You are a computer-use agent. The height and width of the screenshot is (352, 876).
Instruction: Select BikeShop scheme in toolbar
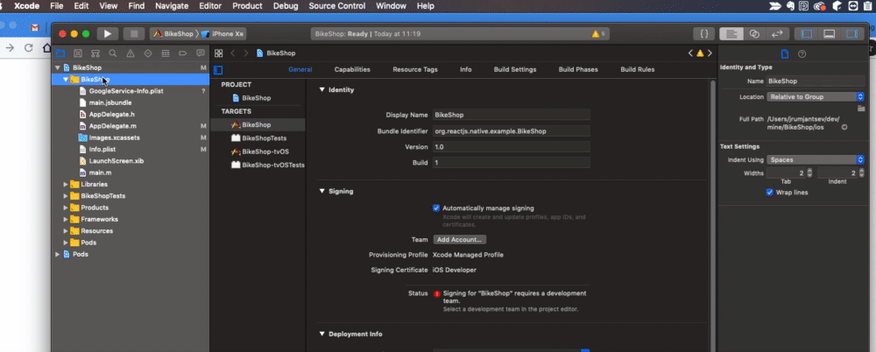(x=173, y=34)
